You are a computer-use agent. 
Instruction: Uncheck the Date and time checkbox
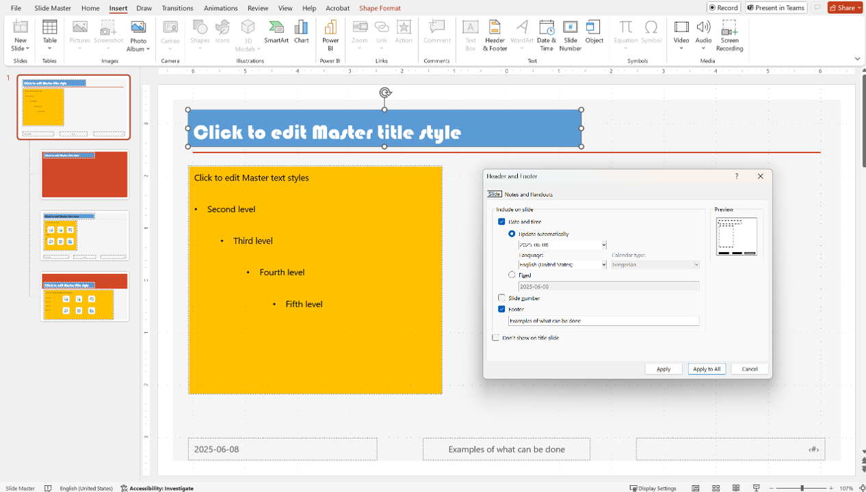[x=501, y=222]
